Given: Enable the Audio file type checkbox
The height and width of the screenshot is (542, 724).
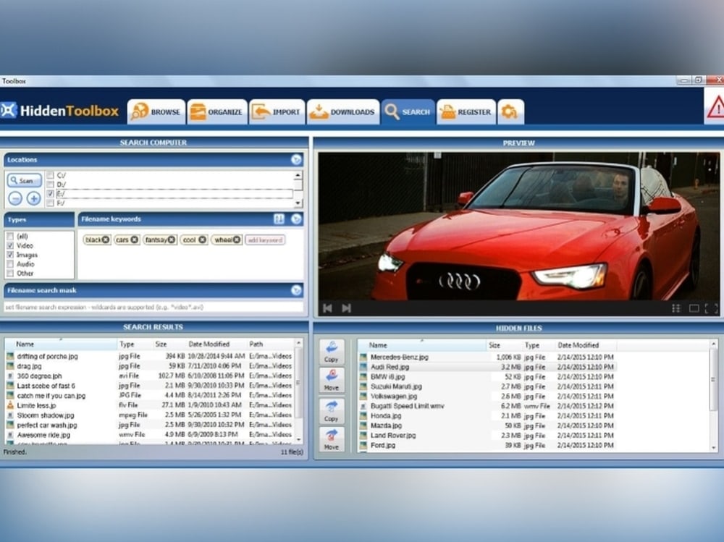Looking at the screenshot, I should pos(11,264).
